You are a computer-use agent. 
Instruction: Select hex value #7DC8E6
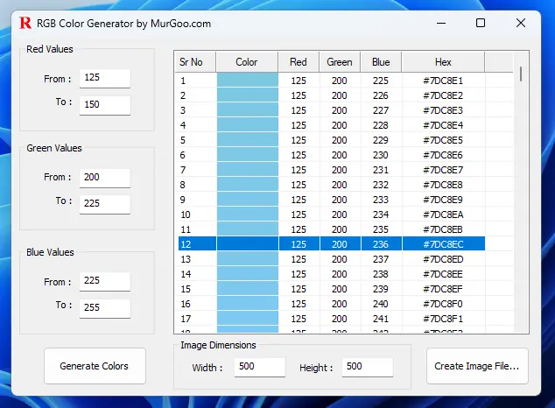click(443, 155)
